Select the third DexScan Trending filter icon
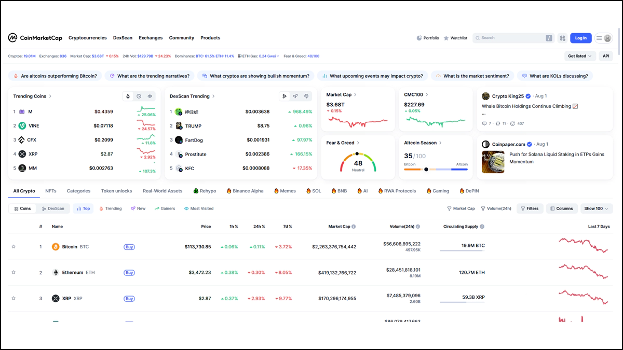Screen dimensions: 623x350 click(x=306, y=96)
